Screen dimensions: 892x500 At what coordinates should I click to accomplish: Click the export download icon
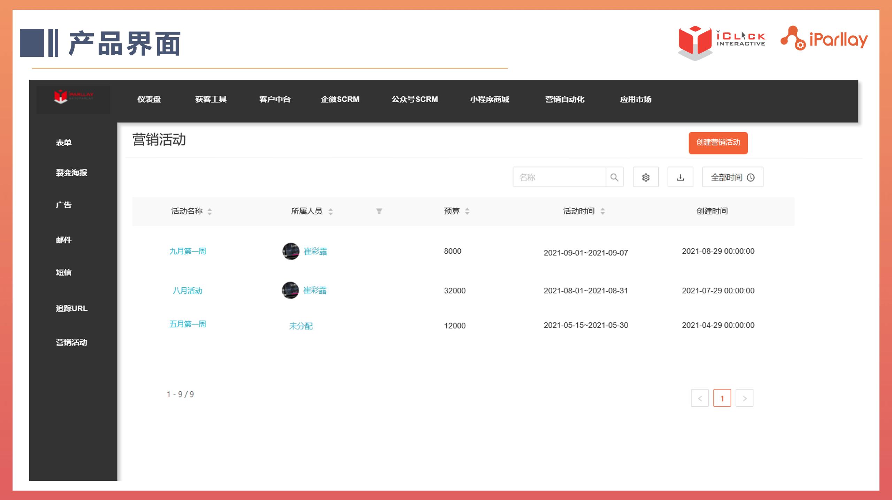click(680, 177)
